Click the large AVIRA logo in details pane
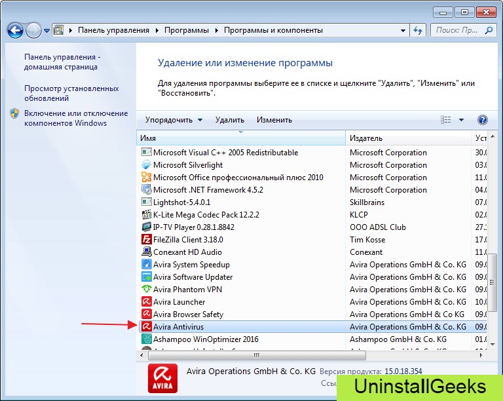The height and width of the screenshot is (401, 503). [x=162, y=378]
